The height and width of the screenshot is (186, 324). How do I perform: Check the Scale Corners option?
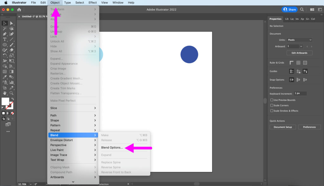271,105
